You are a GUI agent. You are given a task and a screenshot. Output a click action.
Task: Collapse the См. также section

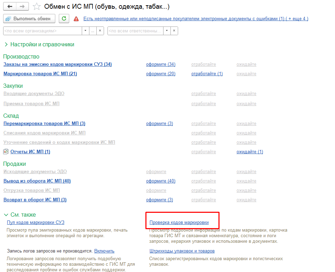6,215
